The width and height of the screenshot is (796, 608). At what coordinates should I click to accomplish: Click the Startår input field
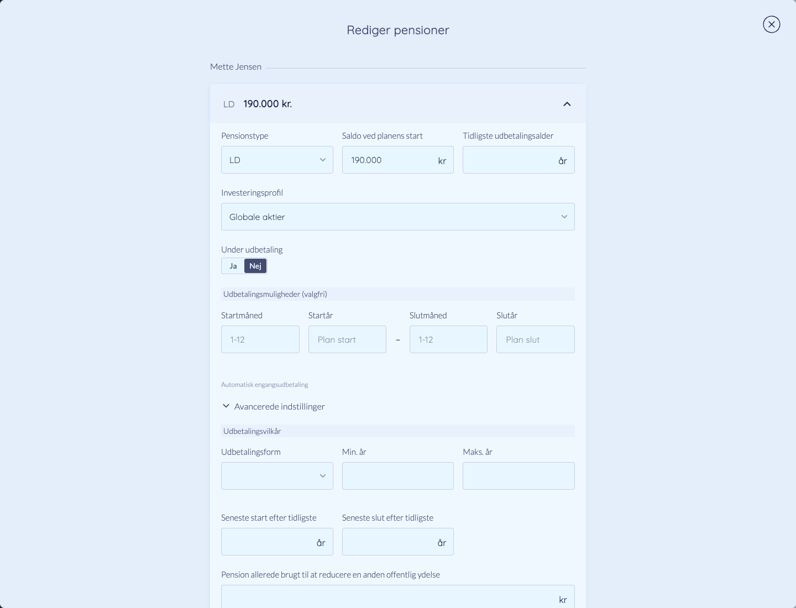(x=347, y=339)
